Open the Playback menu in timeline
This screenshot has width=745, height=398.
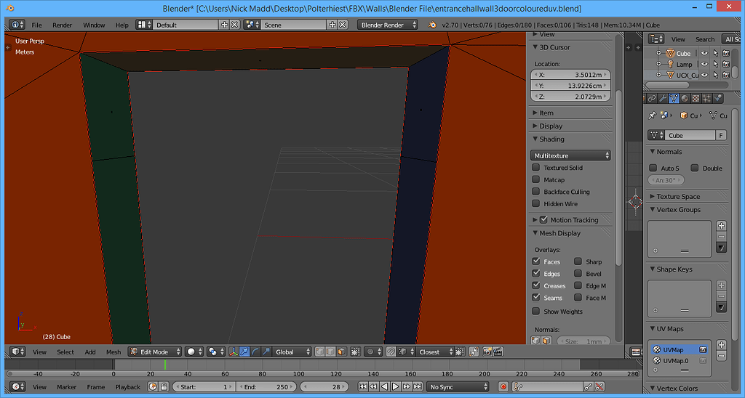pos(128,387)
